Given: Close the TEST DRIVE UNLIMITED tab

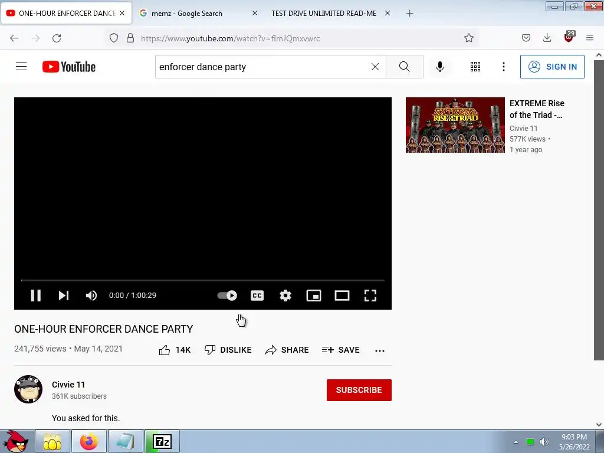Looking at the screenshot, I should 388,13.
